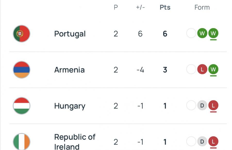
Task: Click the Armenia flag icon
Action: (x=22, y=70)
